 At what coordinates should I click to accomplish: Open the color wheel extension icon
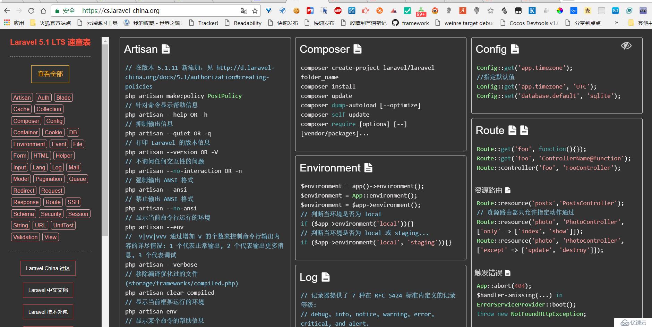pos(560,11)
